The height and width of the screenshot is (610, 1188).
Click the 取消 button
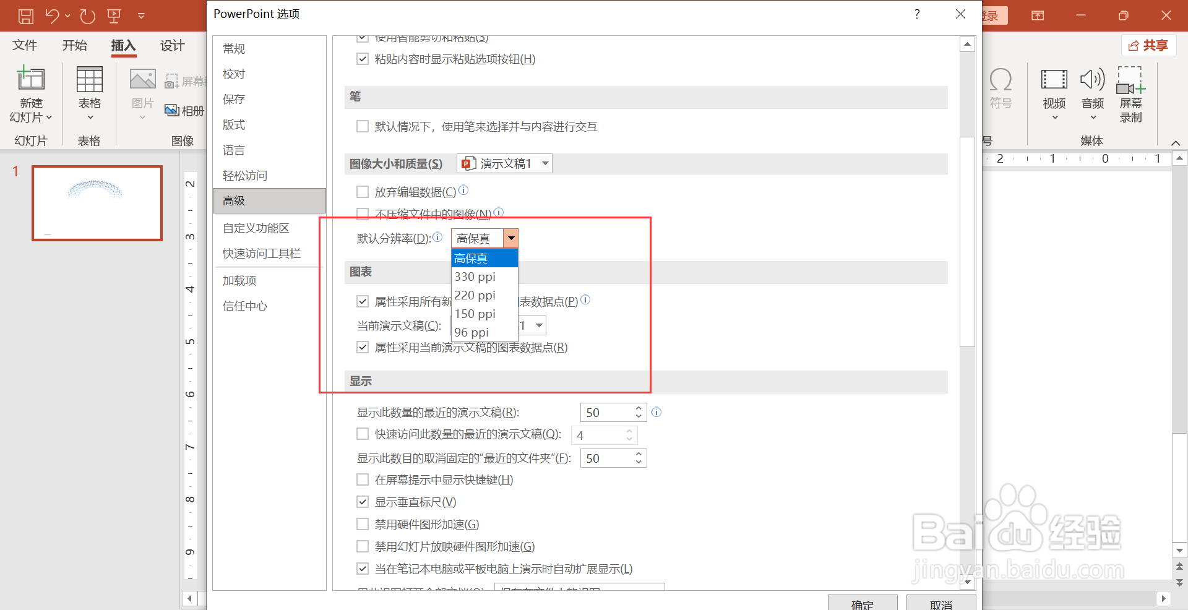coord(941,604)
